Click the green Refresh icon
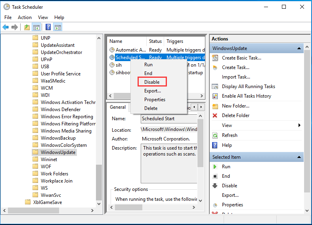Viewport: 312px width, 225px height. [215, 135]
